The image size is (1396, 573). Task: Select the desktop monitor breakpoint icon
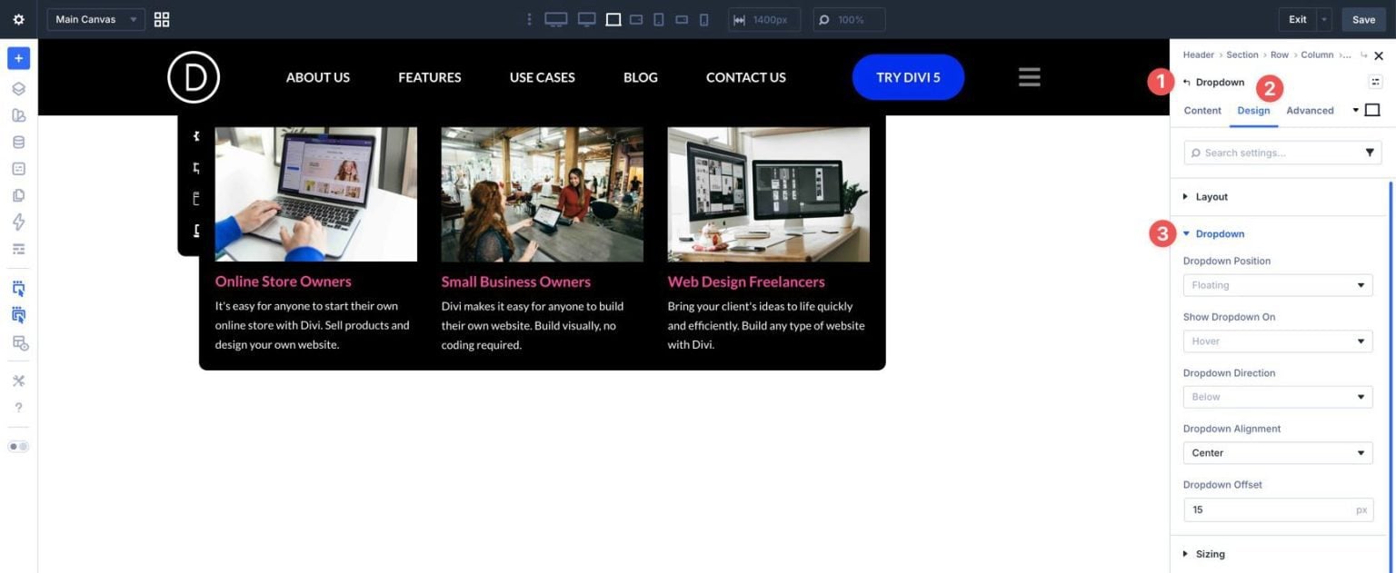[x=587, y=19]
